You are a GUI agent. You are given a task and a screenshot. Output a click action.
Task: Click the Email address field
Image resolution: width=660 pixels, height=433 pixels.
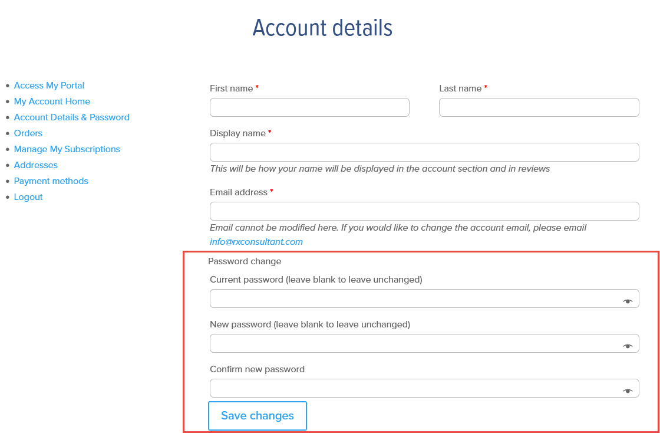click(424, 211)
